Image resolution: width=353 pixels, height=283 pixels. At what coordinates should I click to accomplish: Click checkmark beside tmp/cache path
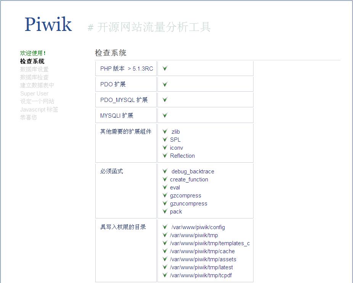[165, 251]
